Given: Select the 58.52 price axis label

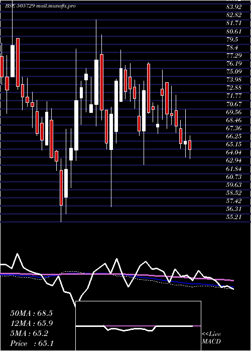Looking at the screenshot, I should (x=234, y=193).
